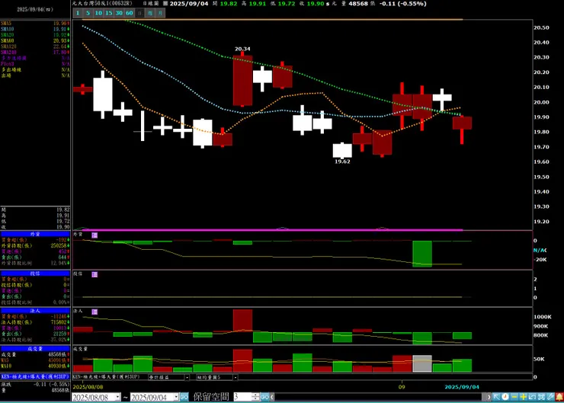The height and width of the screenshot is (403, 564).
Task: Zoom out with the minus icon
Action: point(514,397)
